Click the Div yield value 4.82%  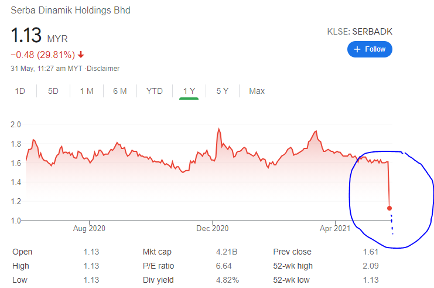[227, 280]
